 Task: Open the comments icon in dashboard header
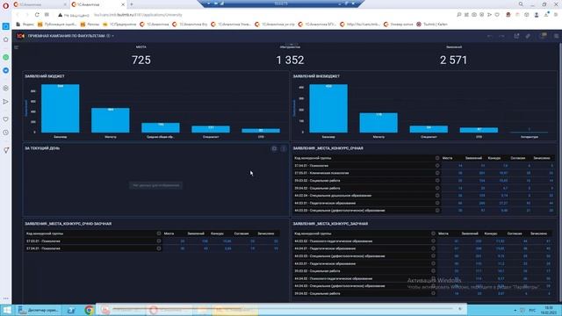544,35
